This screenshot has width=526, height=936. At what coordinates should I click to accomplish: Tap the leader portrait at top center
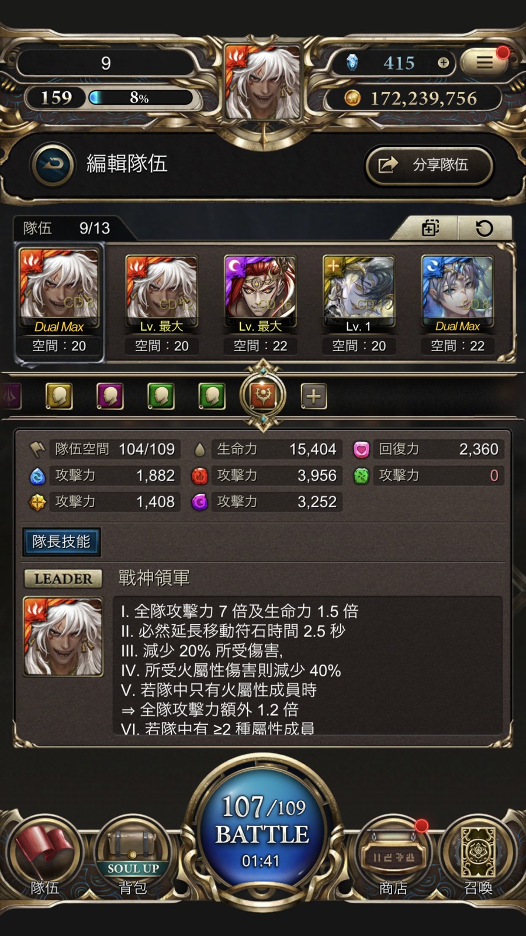point(263,82)
